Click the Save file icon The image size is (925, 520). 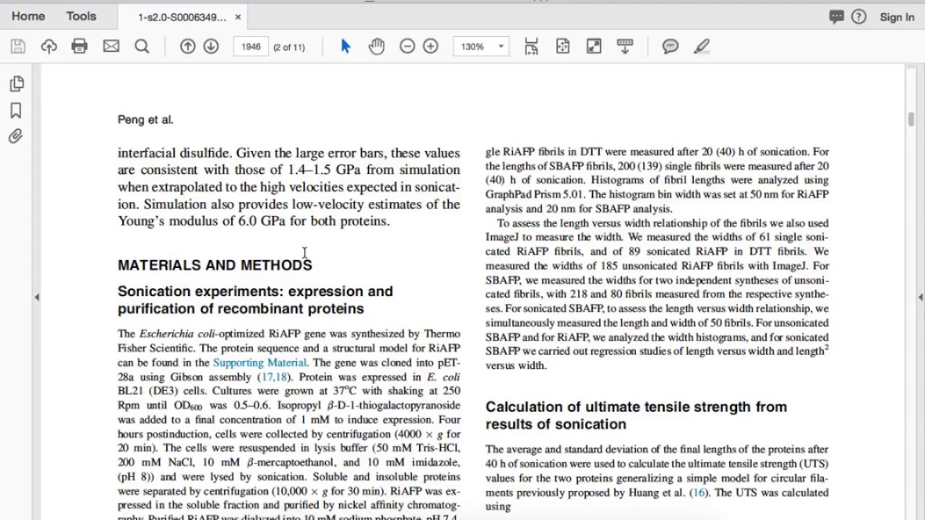pyautogui.click(x=18, y=46)
